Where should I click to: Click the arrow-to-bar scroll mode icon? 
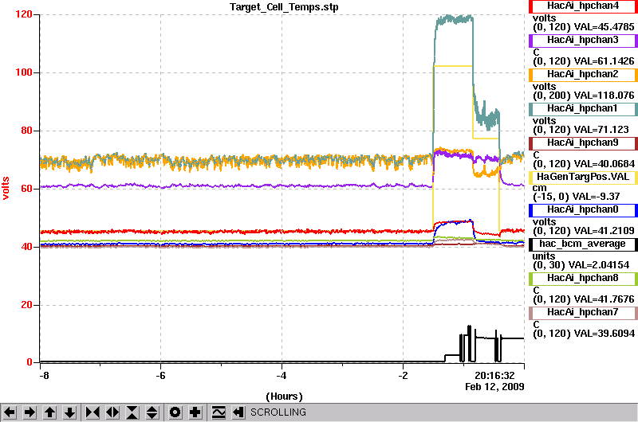238,412
